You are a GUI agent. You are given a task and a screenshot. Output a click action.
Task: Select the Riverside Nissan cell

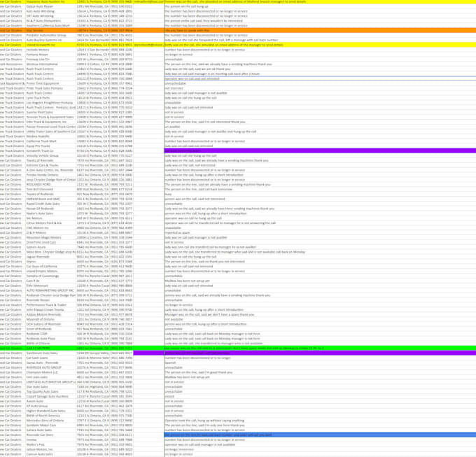pos(50,300)
